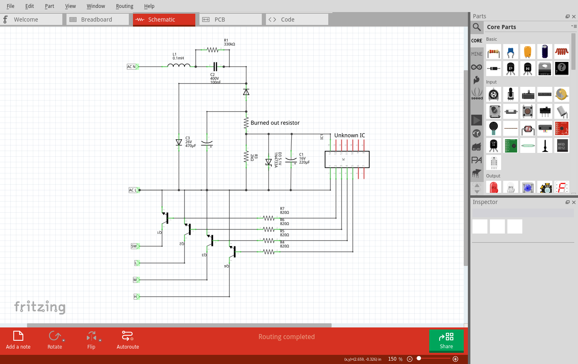Pick the resistor part in Basic
Image resolution: width=578 pixels, height=364 pixels.
click(494, 52)
